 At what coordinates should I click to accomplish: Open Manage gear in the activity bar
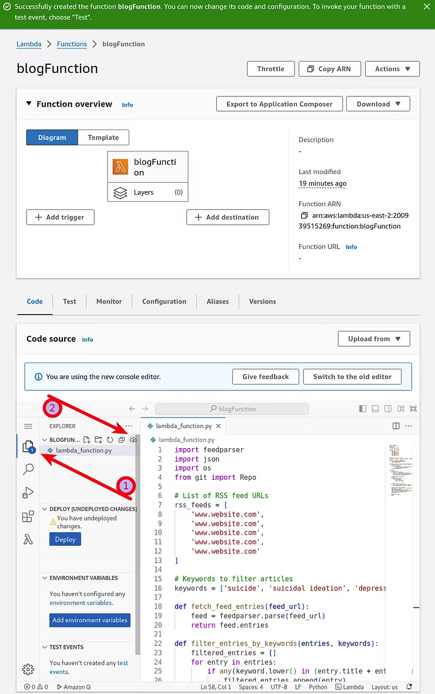(x=28, y=669)
